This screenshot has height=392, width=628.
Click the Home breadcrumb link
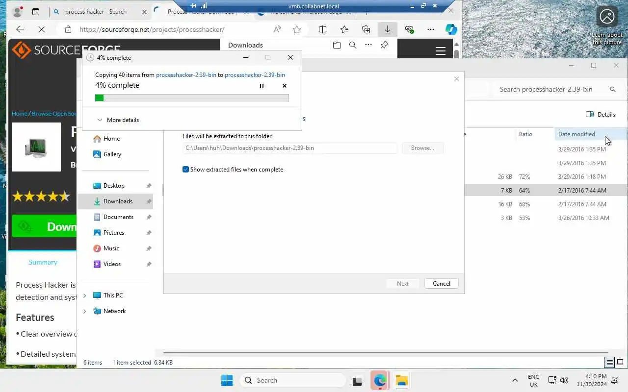point(20,114)
